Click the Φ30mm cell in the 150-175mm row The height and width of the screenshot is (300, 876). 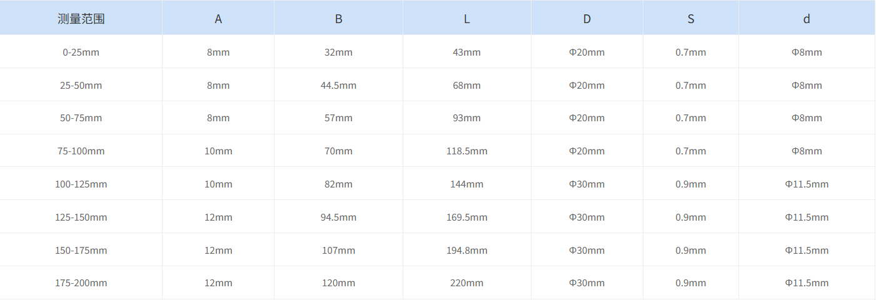pyautogui.click(x=587, y=251)
